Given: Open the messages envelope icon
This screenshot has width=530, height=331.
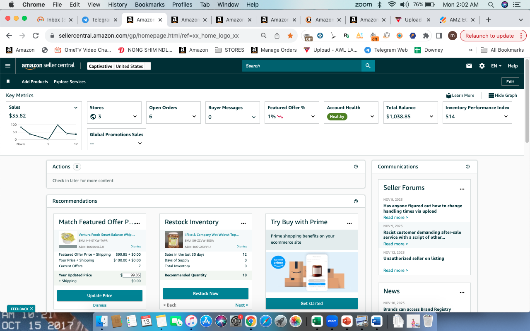Looking at the screenshot, I should click(x=469, y=66).
